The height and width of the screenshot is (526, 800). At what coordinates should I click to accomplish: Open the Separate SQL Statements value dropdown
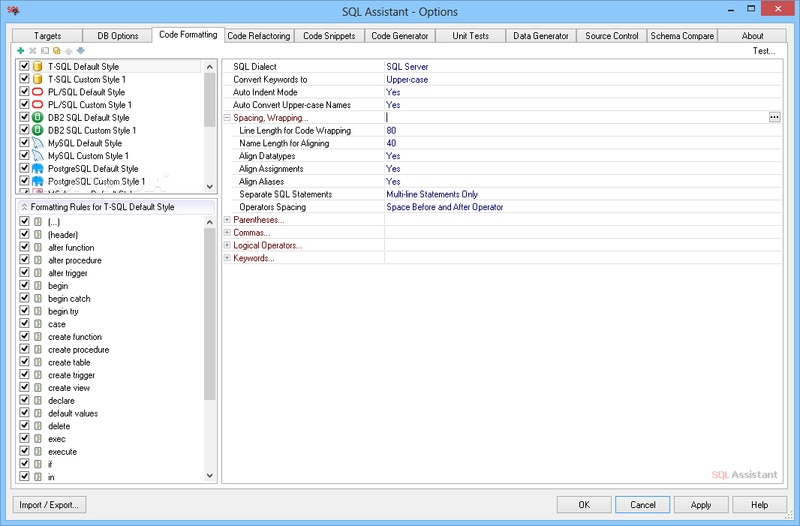coord(583,194)
